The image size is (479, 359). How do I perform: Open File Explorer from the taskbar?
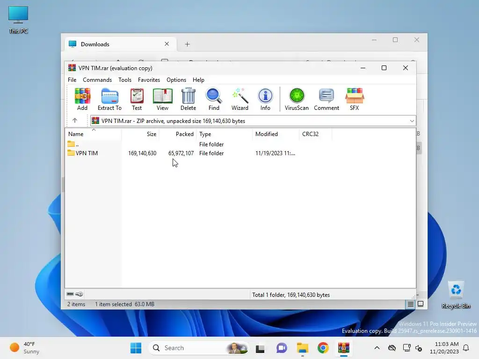(x=303, y=348)
